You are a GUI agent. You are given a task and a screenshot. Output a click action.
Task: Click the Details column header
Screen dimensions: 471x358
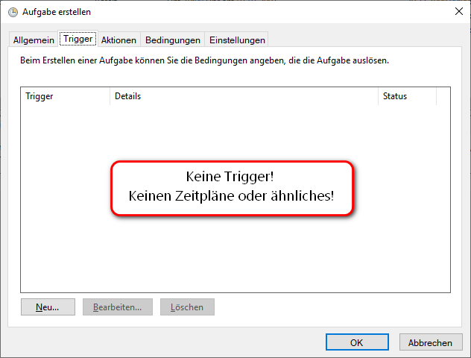click(x=244, y=96)
